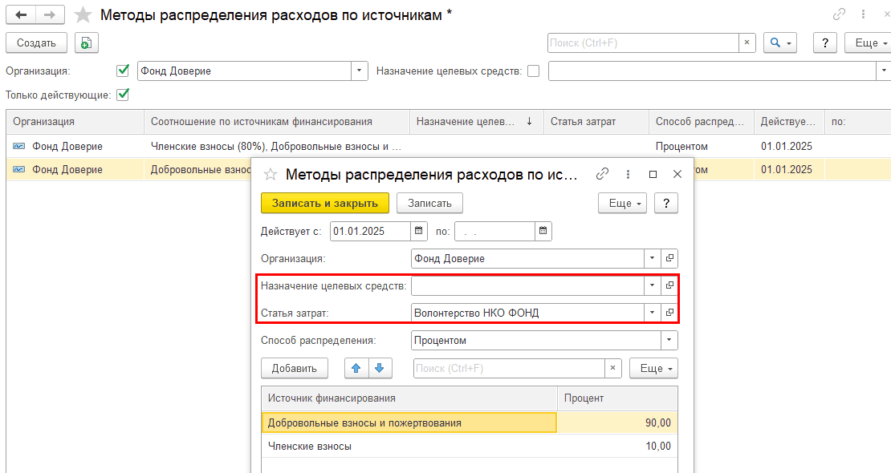Open calendar for 'по' end date
891x473 pixels.
pyautogui.click(x=543, y=232)
